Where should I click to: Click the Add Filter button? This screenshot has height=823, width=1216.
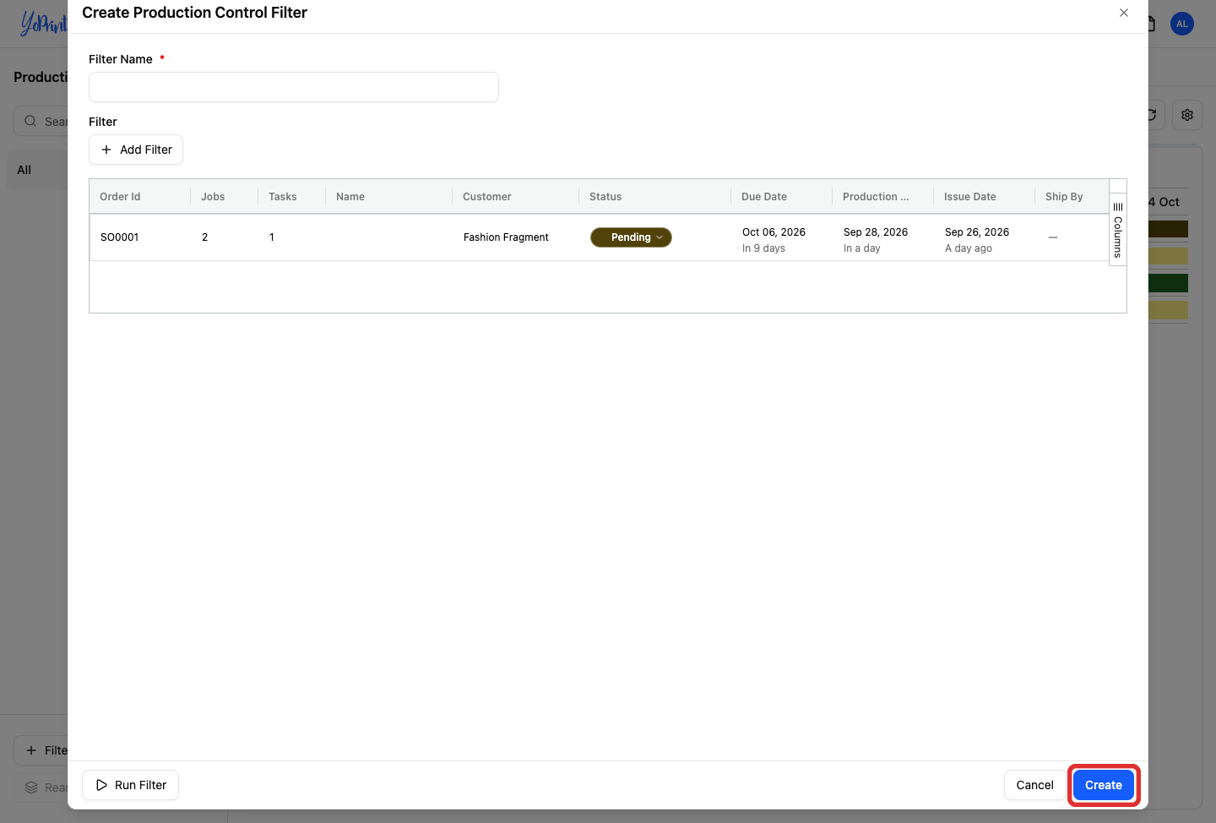pos(136,150)
